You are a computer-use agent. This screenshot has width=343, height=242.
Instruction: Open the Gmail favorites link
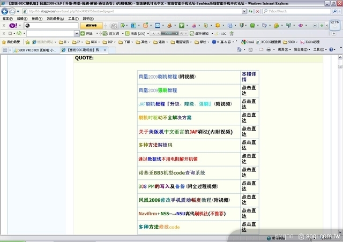tap(248, 42)
